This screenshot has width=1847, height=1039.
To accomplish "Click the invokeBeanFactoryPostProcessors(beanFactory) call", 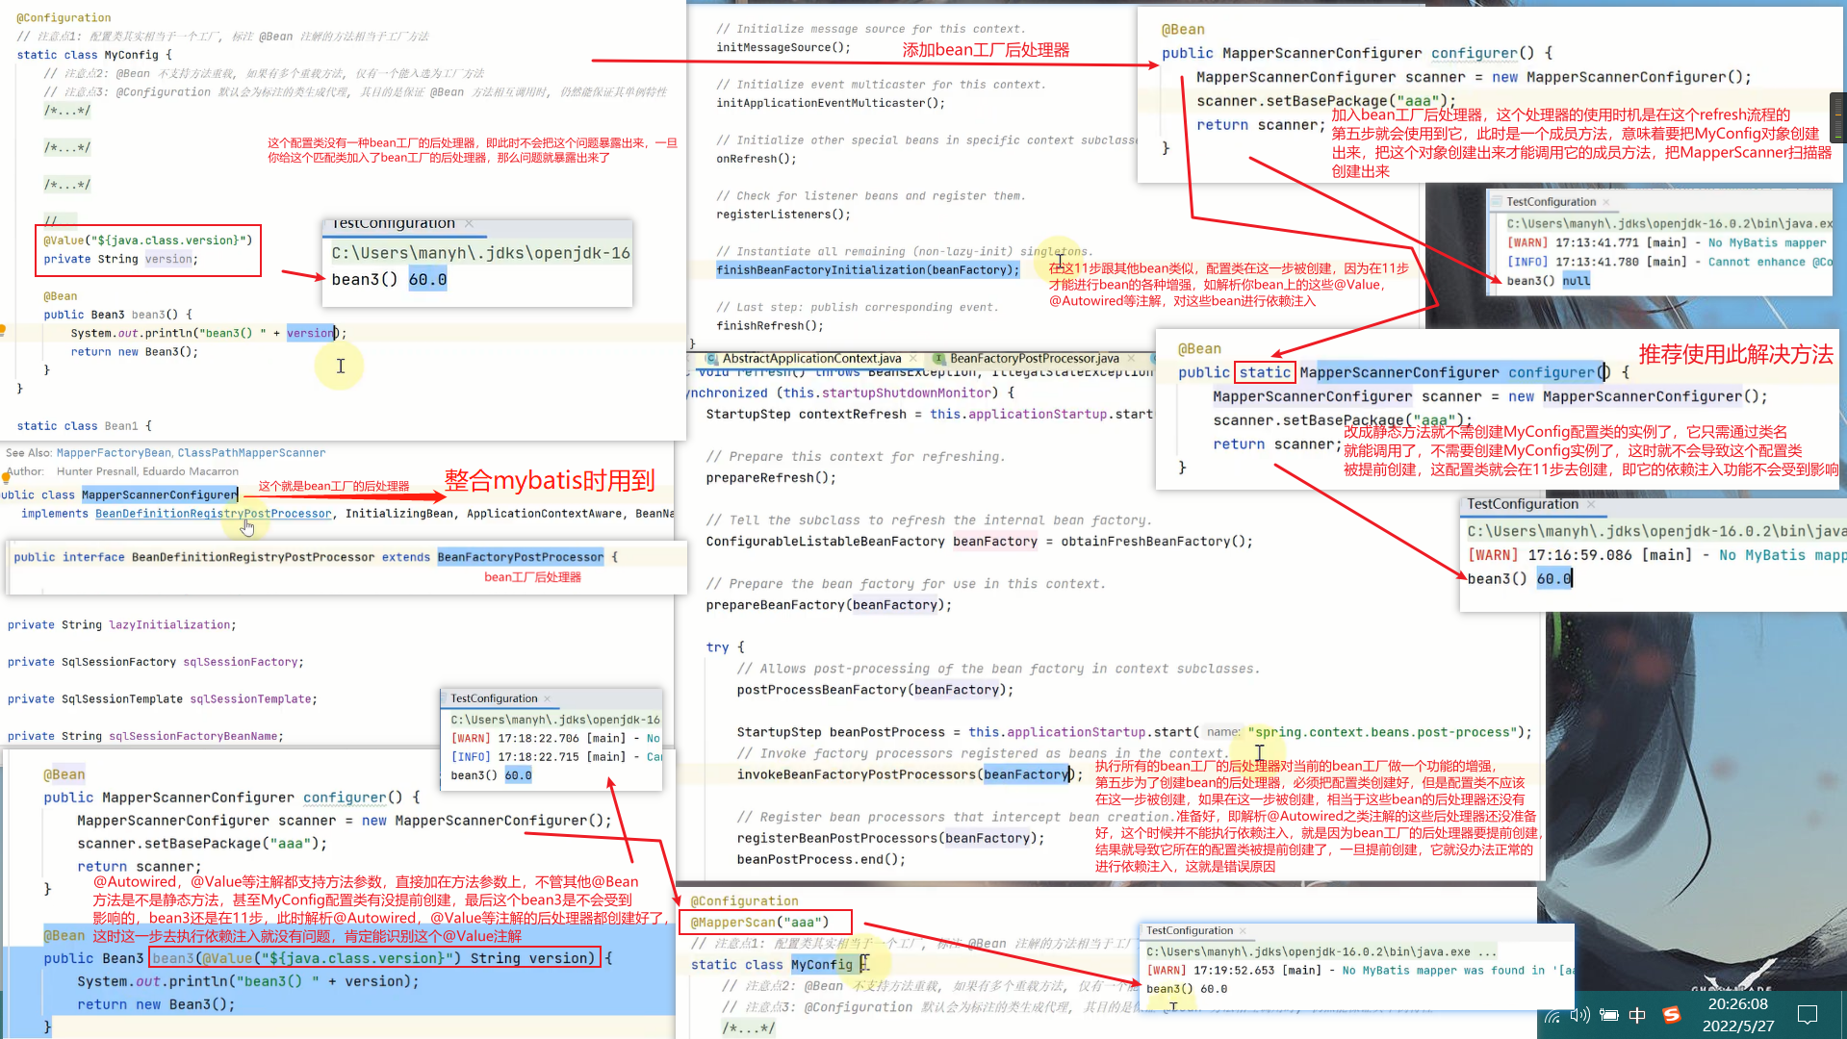I will pyautogui.click(x=910, y=774).
